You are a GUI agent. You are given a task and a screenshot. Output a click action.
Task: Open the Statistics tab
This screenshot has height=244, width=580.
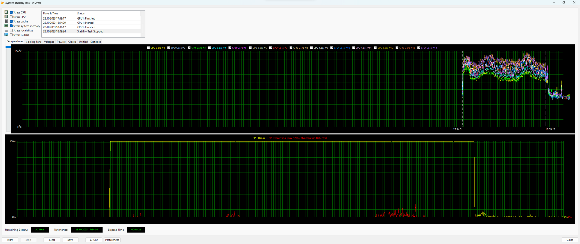(95, 42)
